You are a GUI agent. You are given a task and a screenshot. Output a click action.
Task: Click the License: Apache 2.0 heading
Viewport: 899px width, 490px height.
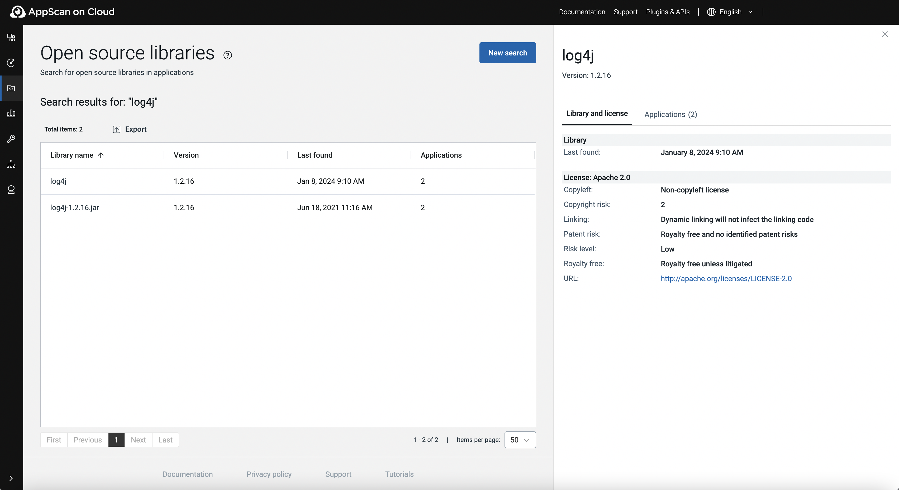pos(597,177)
